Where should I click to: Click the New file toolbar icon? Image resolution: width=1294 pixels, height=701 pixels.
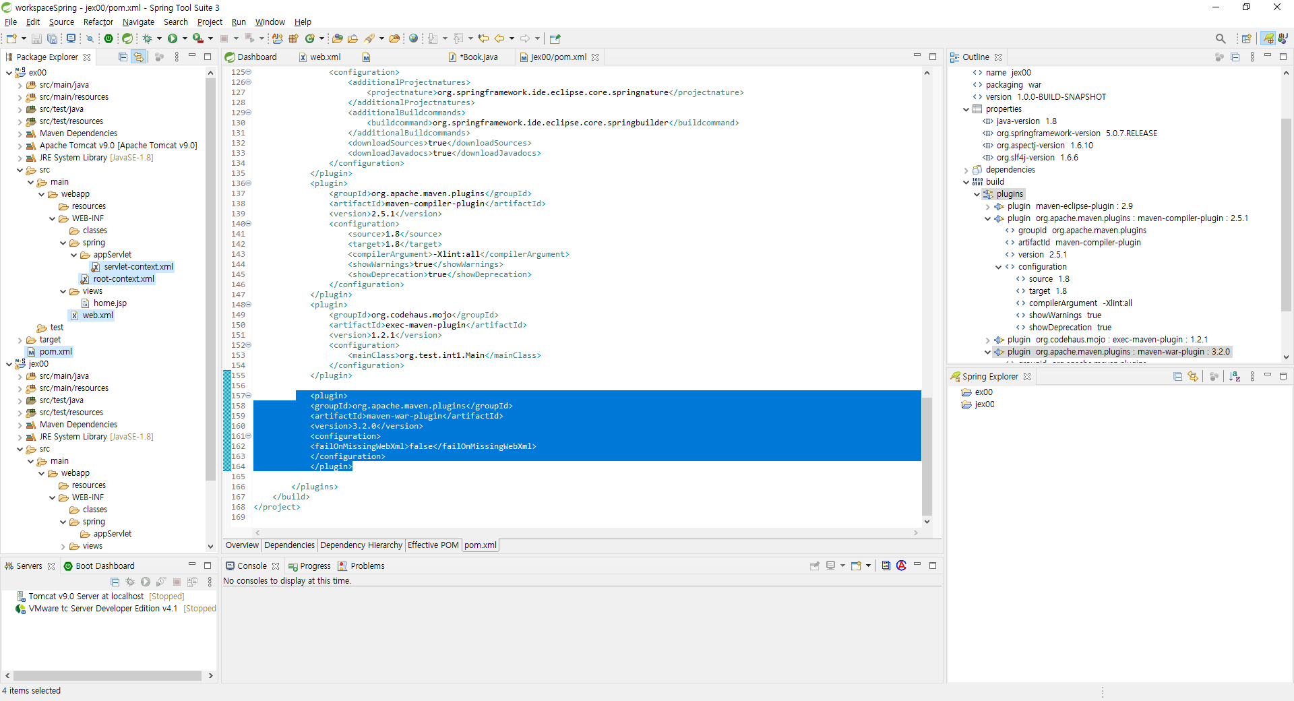click(11, 38)
